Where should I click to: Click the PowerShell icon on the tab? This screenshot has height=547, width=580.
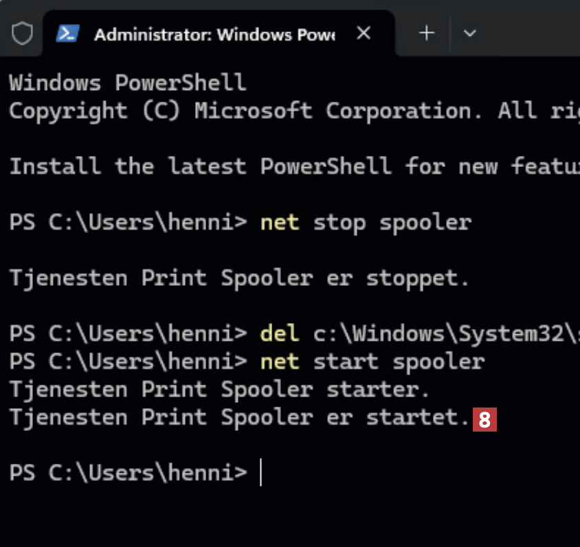tap(67, 32)
